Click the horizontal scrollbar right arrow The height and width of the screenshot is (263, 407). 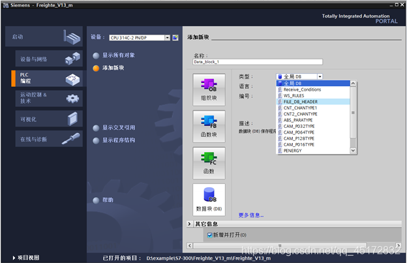click(399, 245)
